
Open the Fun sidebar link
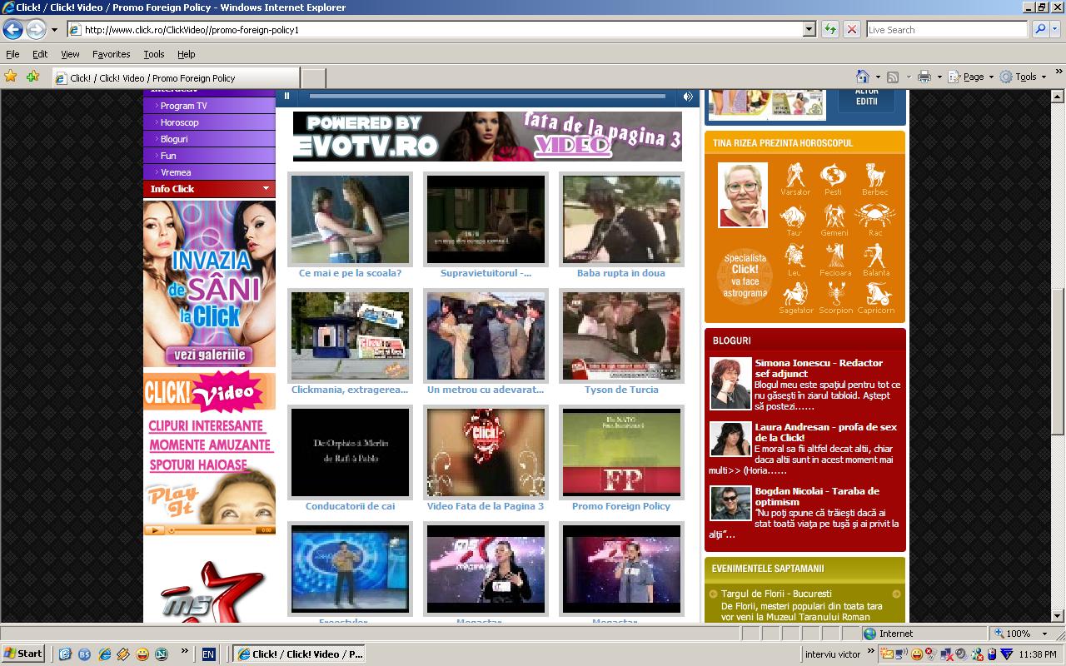point(168,156)
